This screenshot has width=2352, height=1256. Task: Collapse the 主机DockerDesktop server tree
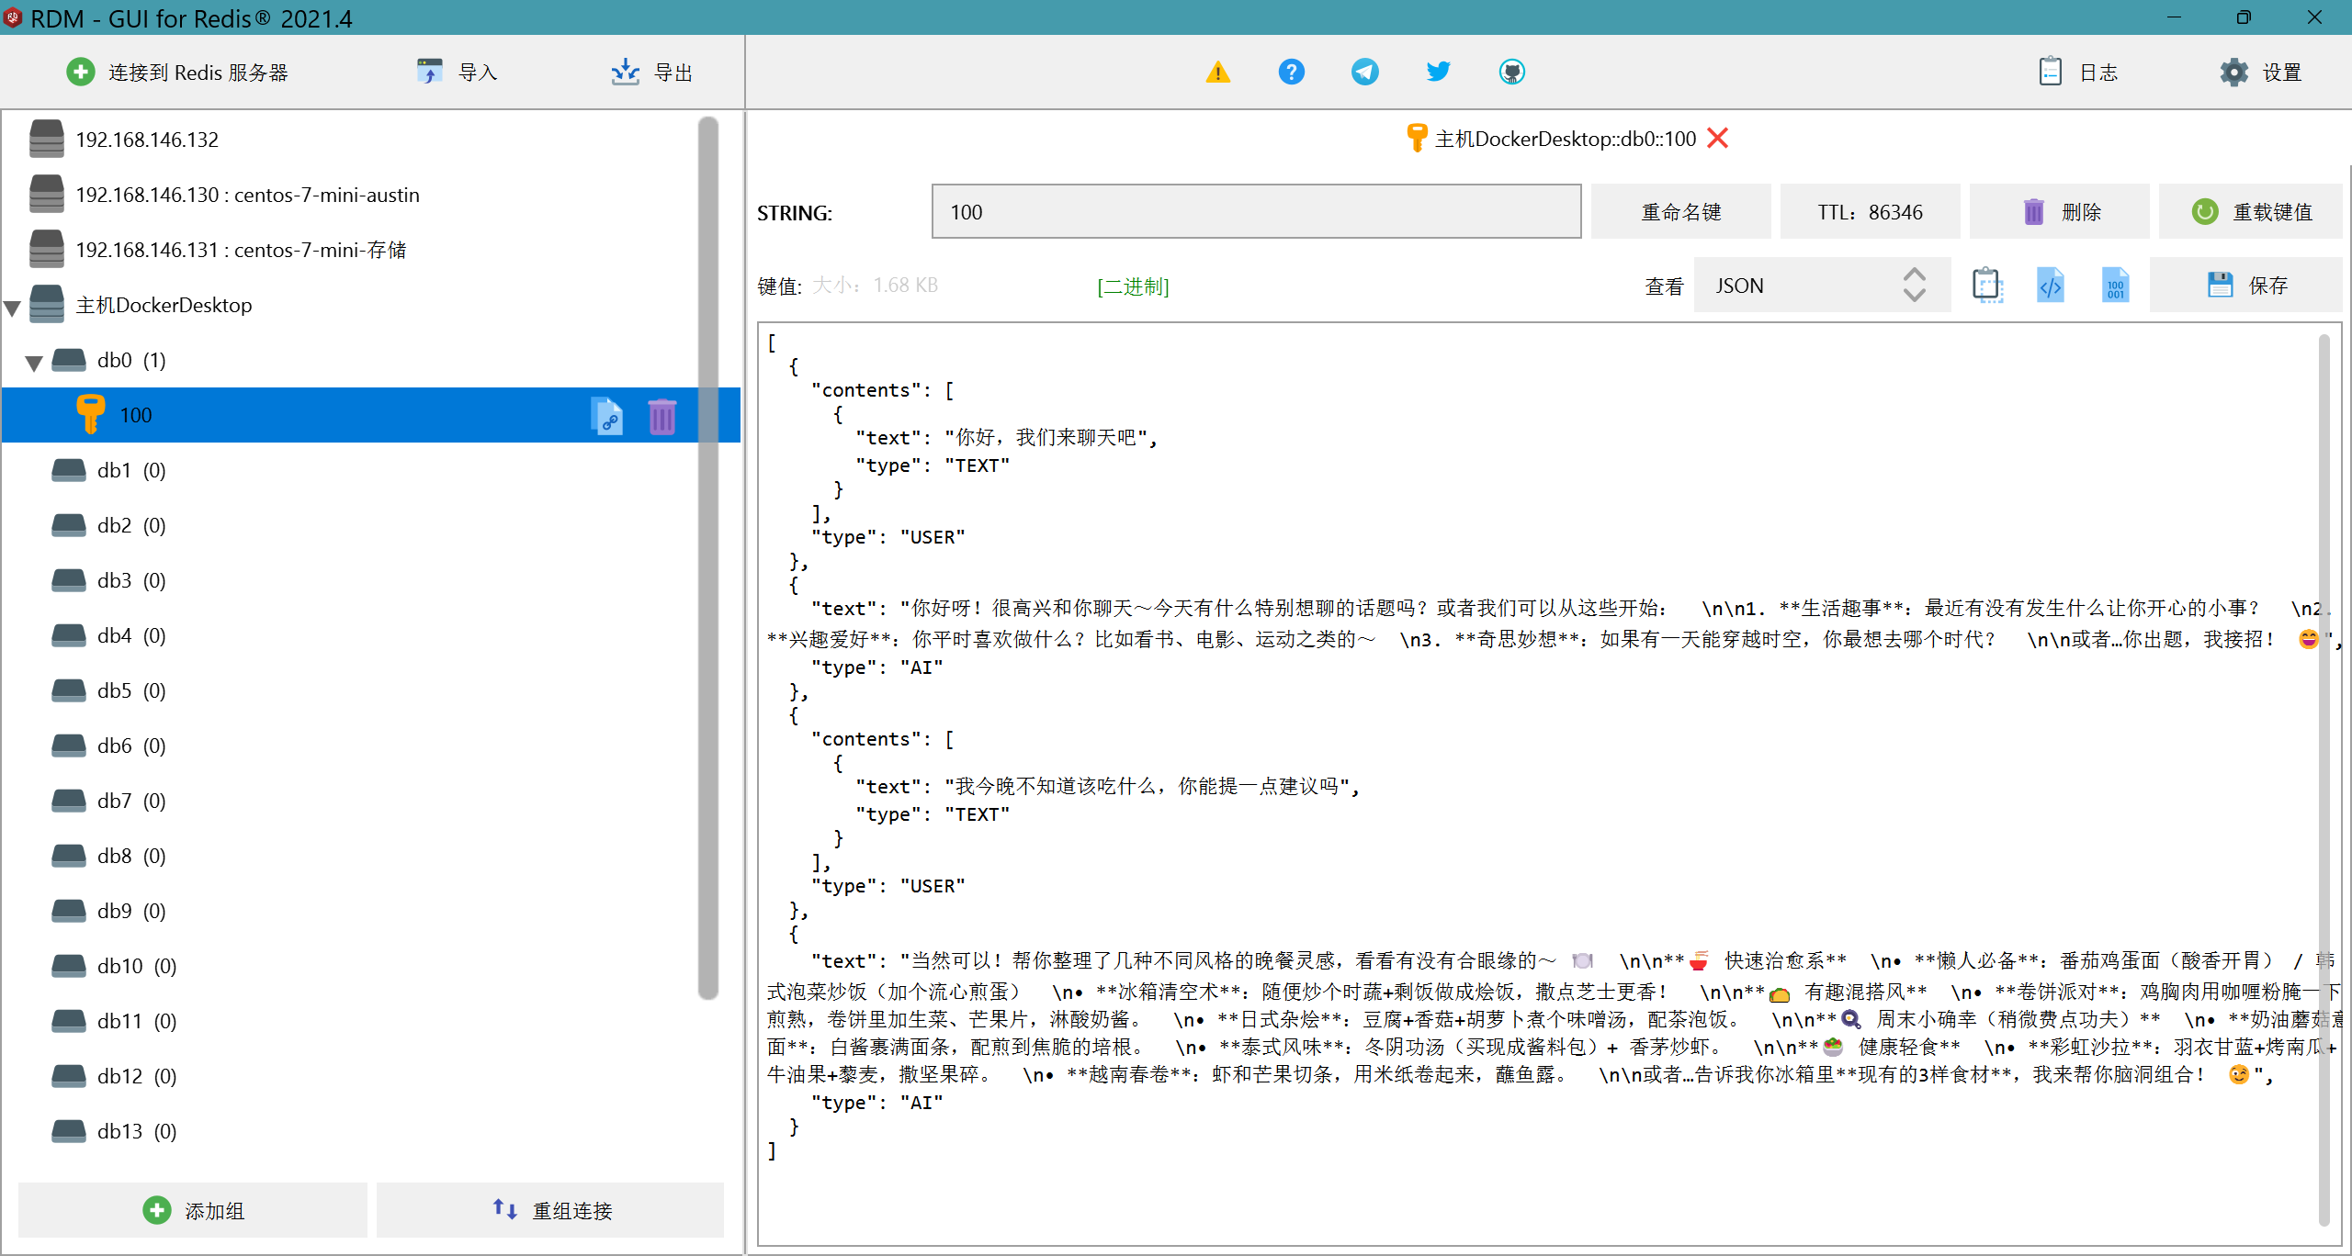pos(13,308)
